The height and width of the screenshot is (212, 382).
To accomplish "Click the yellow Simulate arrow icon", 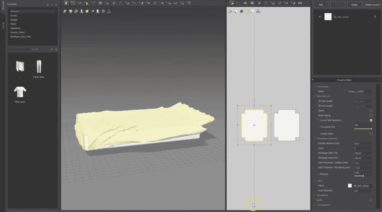I will pyautogui.click(x=66, y=3).
